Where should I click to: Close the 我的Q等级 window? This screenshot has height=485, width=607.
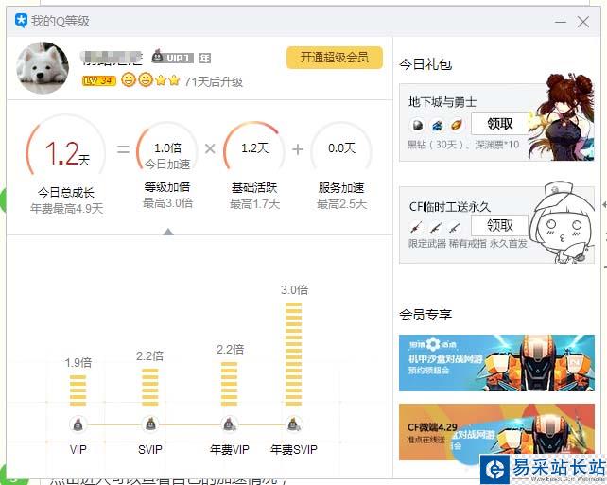pyautogui.click(x=583, y=22)
